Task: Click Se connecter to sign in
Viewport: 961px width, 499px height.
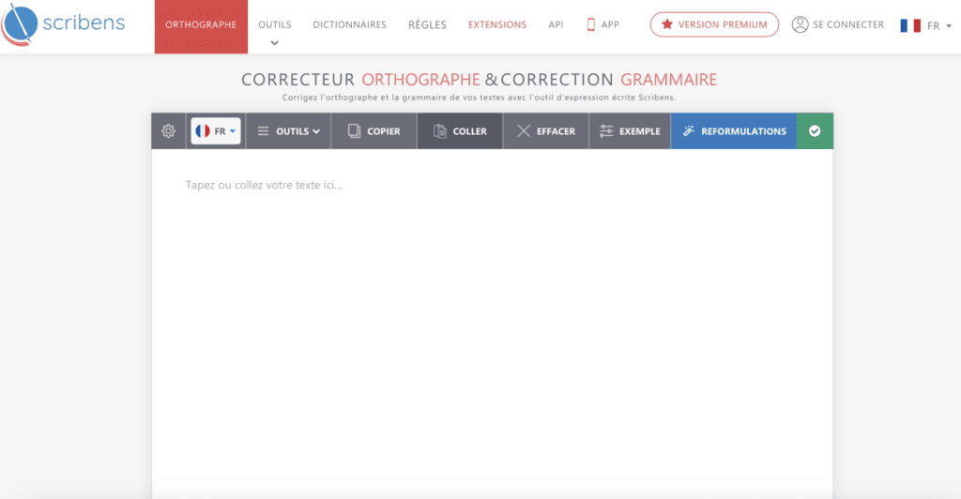Action: [x=837, y=24]
